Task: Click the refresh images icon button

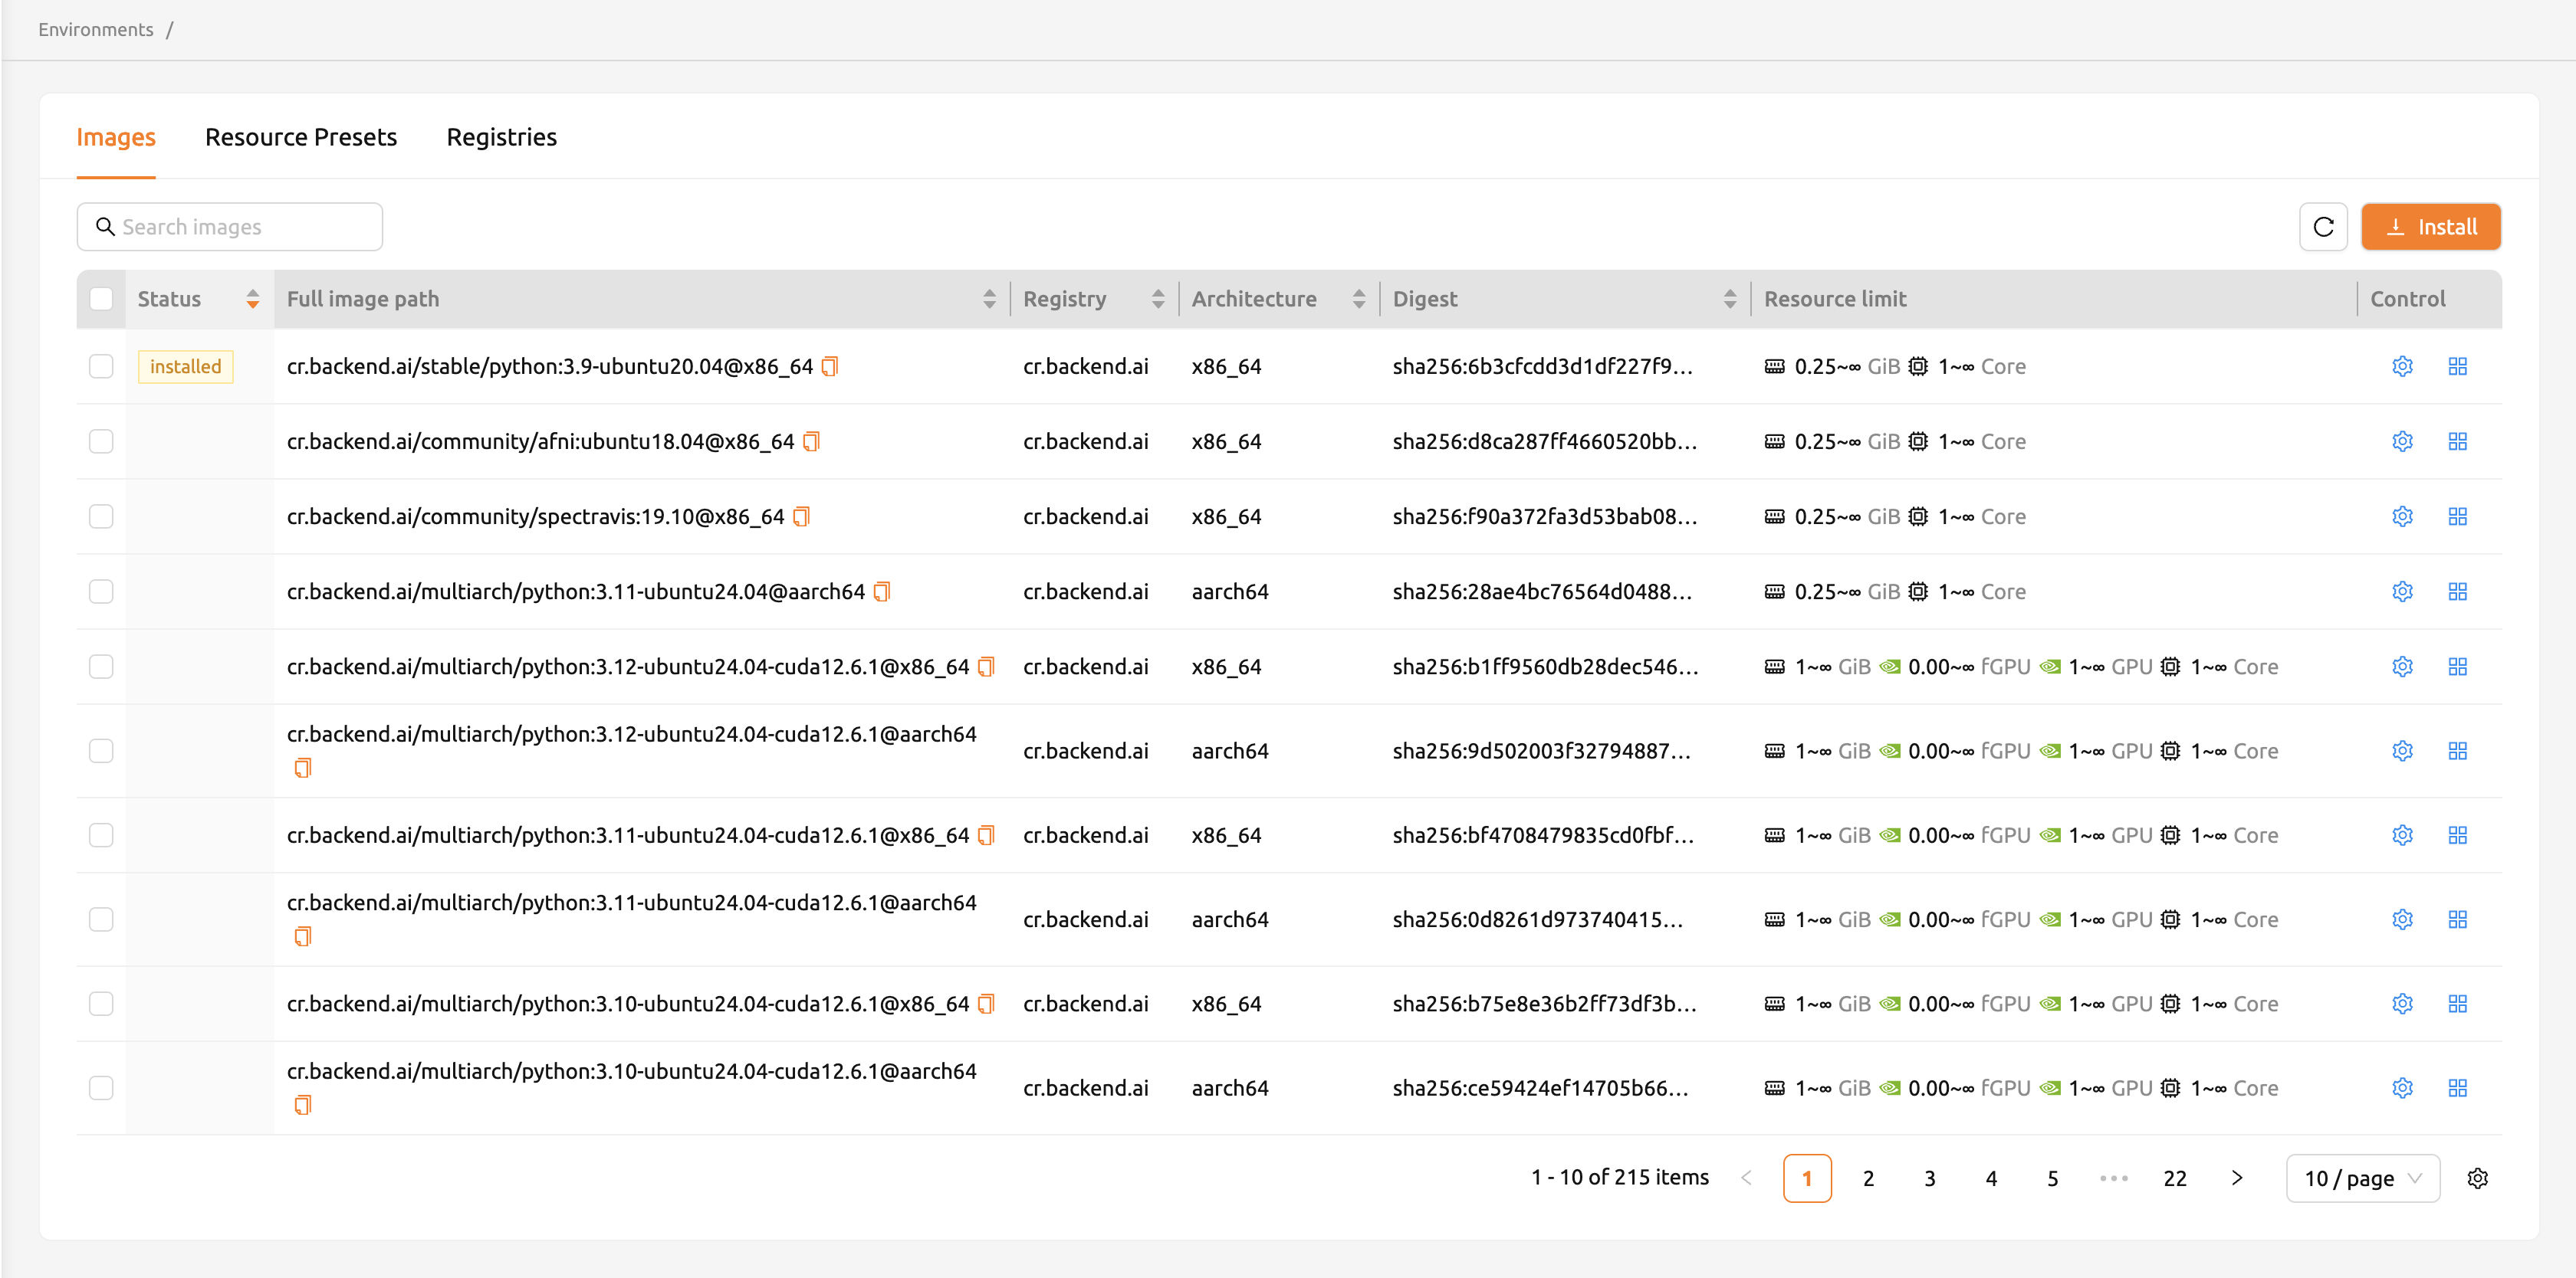Action: [x=2323, y=227]
